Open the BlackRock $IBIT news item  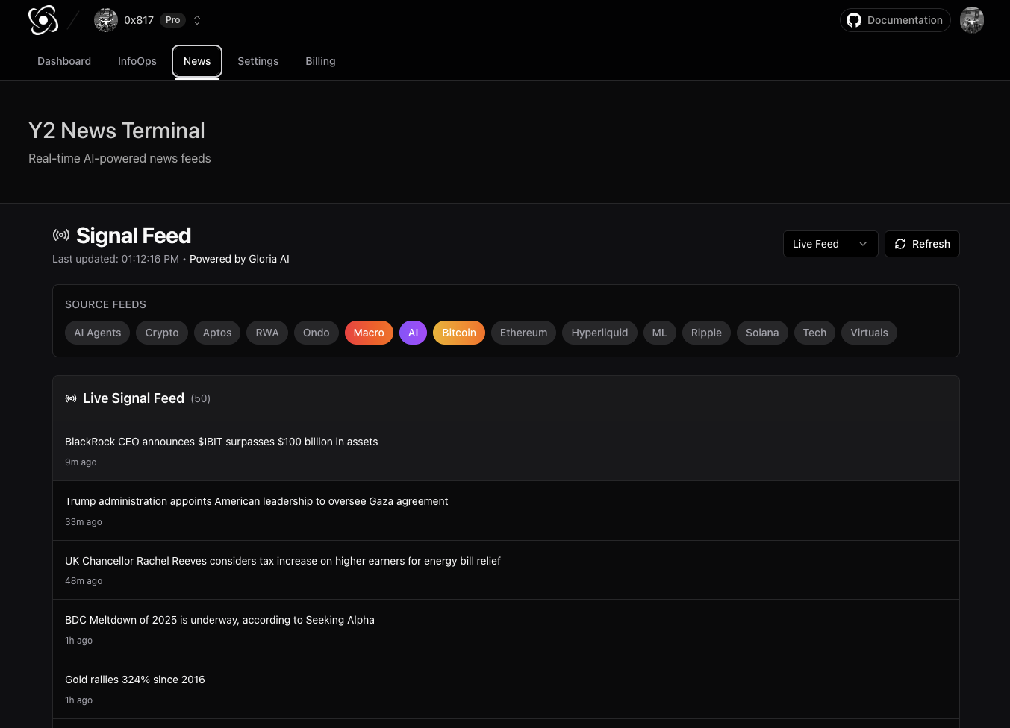tap(221, 442)
